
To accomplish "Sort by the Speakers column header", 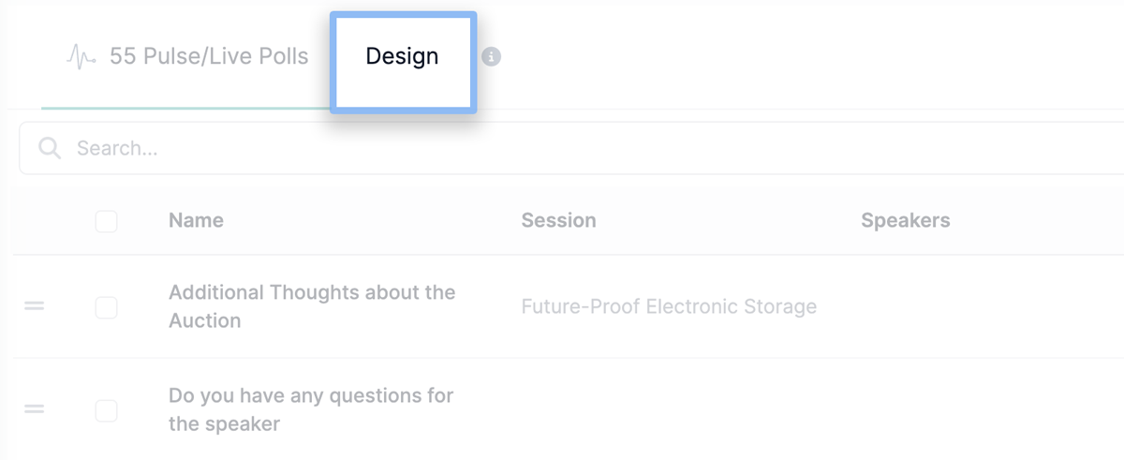I will tap(905, 221).
